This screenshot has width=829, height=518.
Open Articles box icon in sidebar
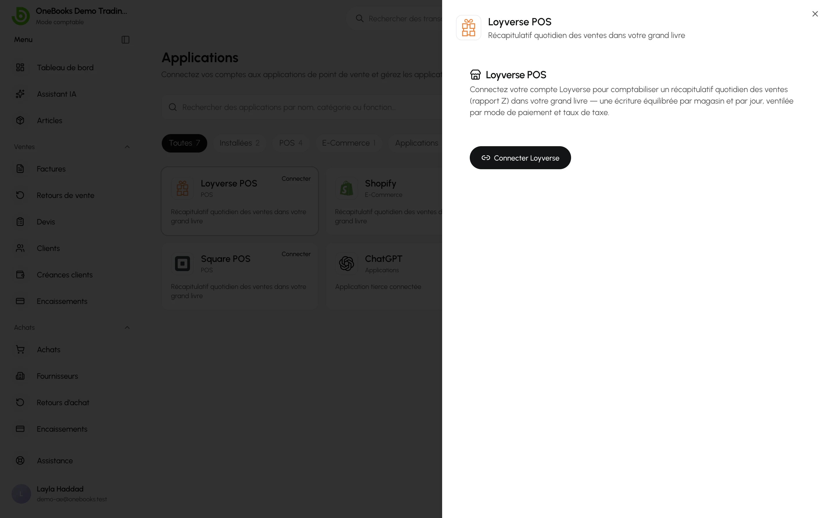click(x=20, y=120)
